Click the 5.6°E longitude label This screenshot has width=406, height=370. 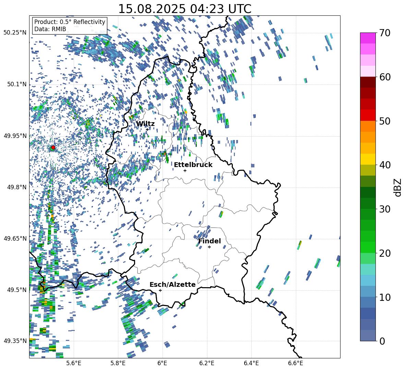pyautogui.click(x=73, y=363)
